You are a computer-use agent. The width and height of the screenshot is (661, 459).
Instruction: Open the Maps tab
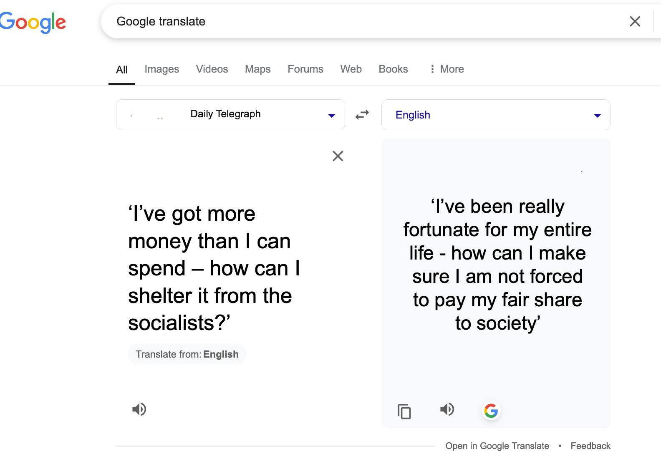coord(258,69)
